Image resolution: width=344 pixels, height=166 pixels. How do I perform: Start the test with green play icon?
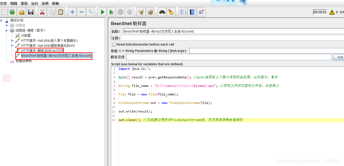102,12
